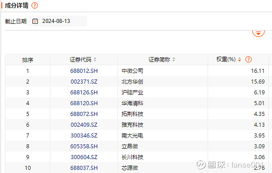Select the name 南大光电
The width and height of the screenshot is (272, 173).
click(132, 135)
